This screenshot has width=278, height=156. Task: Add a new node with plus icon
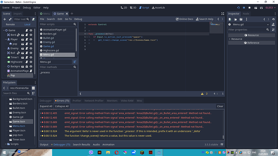click(x=4, y=19)
